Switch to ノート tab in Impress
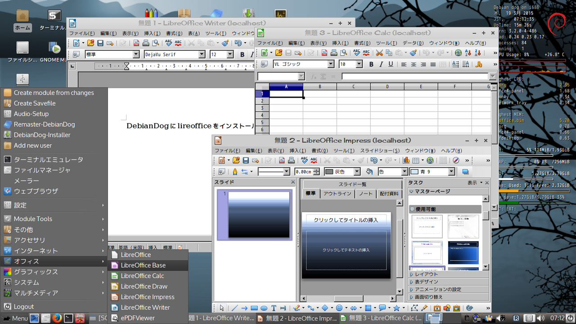 [x=366, y=193]
